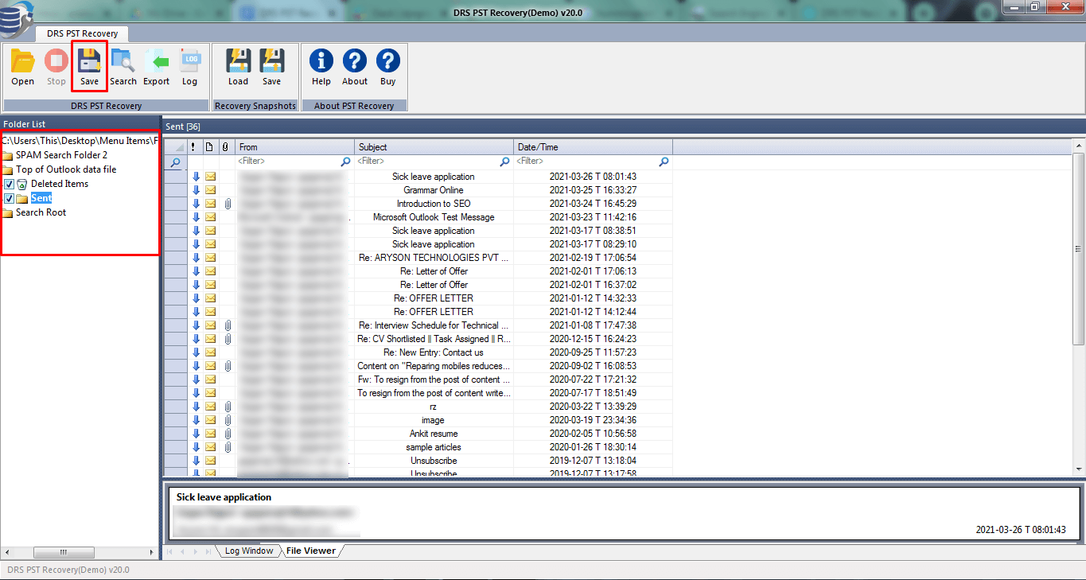Select date 2021-02-01 T 17:06:13 cell
1086x580 pixels.
click(x=593, y=271)
